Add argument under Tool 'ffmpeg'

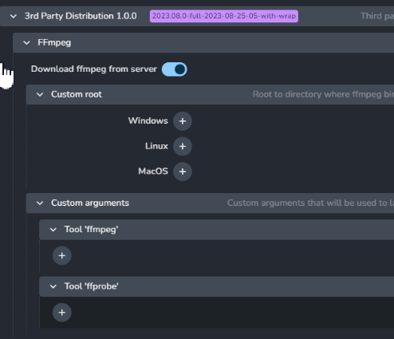(x=62, y=256)
